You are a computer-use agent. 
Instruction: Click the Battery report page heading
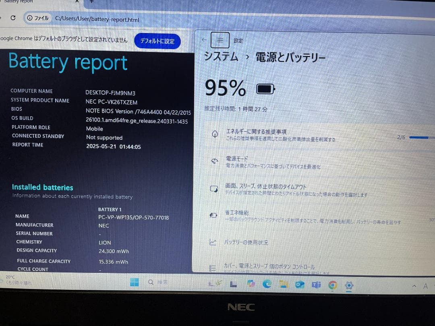click(68, 62)
